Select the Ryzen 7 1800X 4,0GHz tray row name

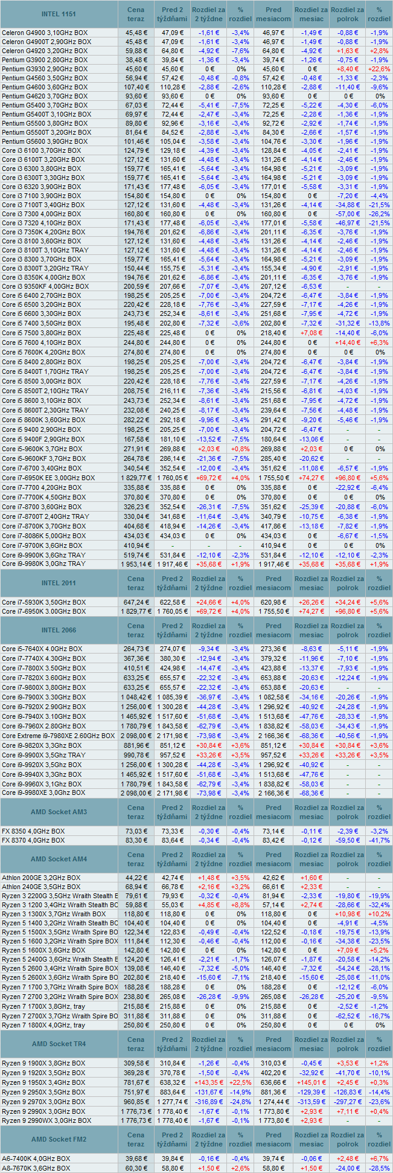click(x=43, y=1026)
